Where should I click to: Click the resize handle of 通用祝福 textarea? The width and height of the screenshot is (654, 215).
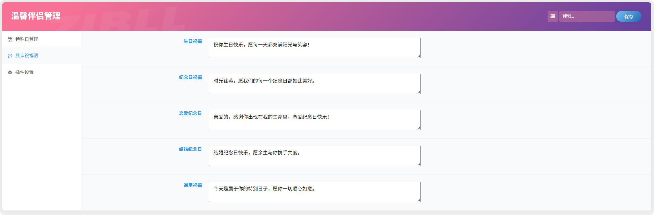point(419,200)
